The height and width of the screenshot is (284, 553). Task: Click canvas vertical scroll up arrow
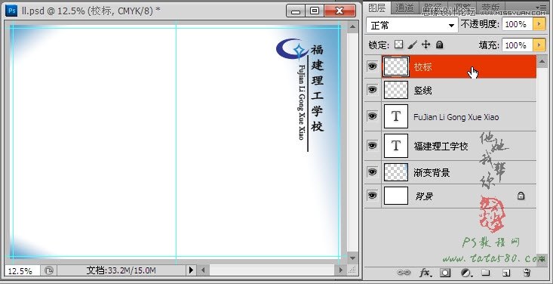click(x=352, y=26)
